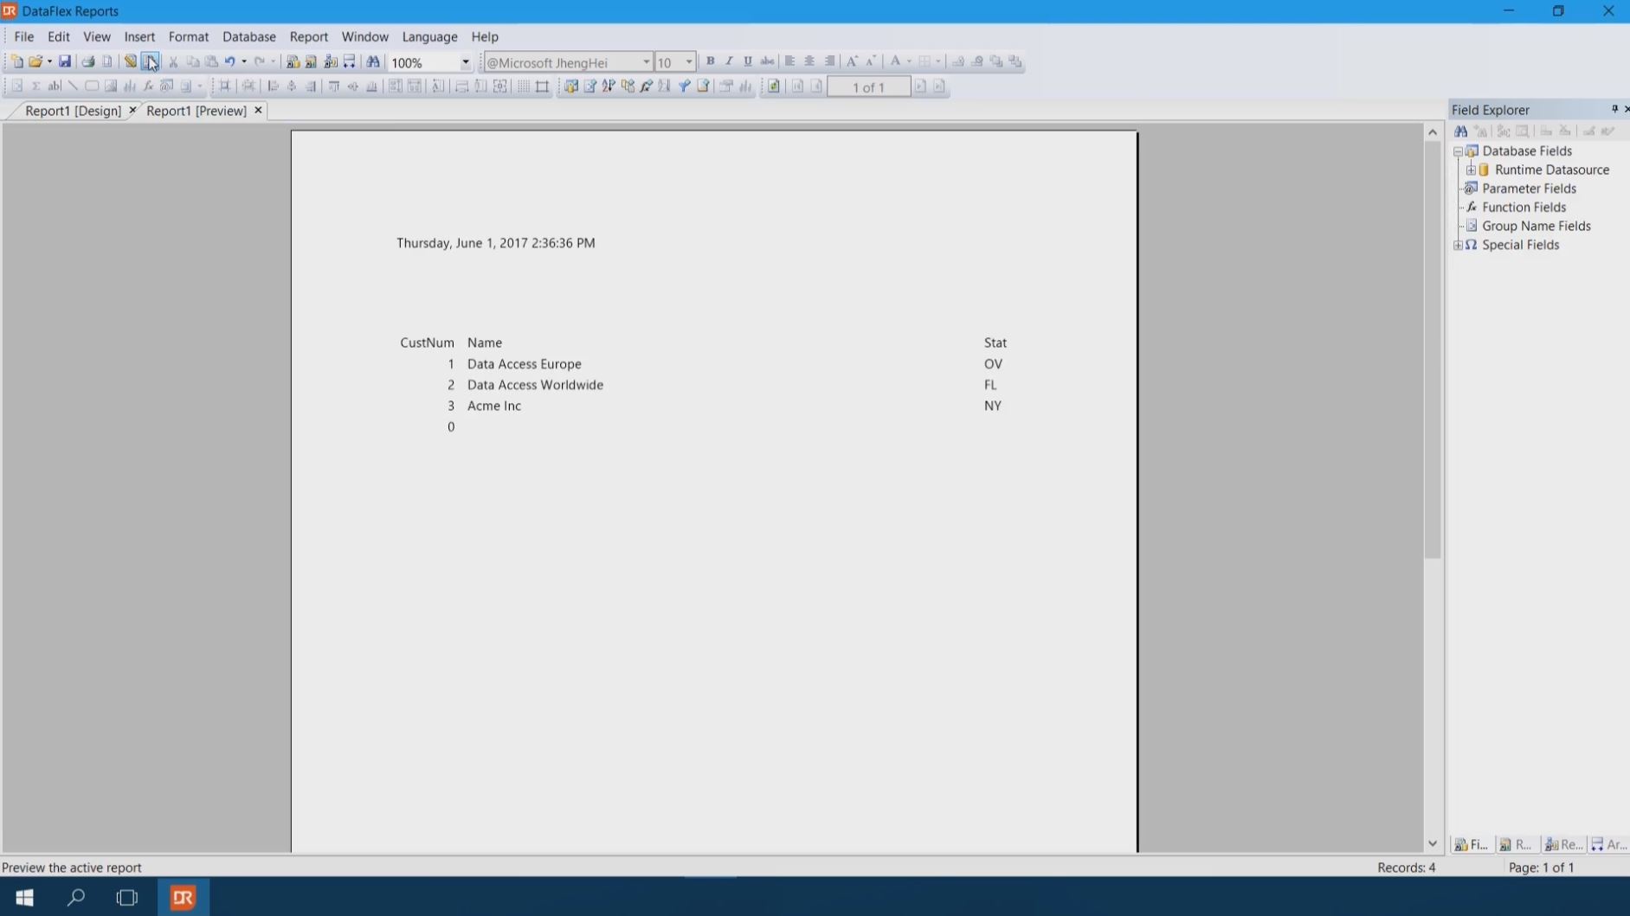This screenshot has height=916, width=1630.
Task: Open file with the folder icon
Action: tap(35, 61)
